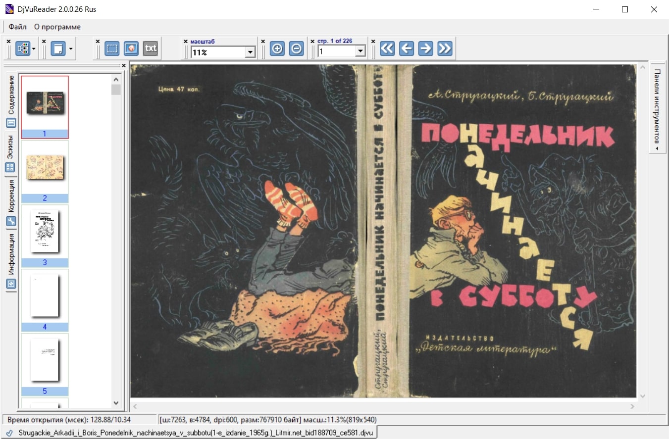669x439 pixels.
Task: Click the document view scroll up arrow
Action: click(643, 66)
